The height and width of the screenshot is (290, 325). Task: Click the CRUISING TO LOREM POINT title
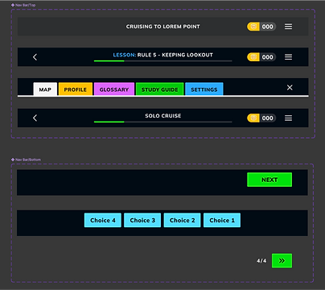[x=163, y=27]
